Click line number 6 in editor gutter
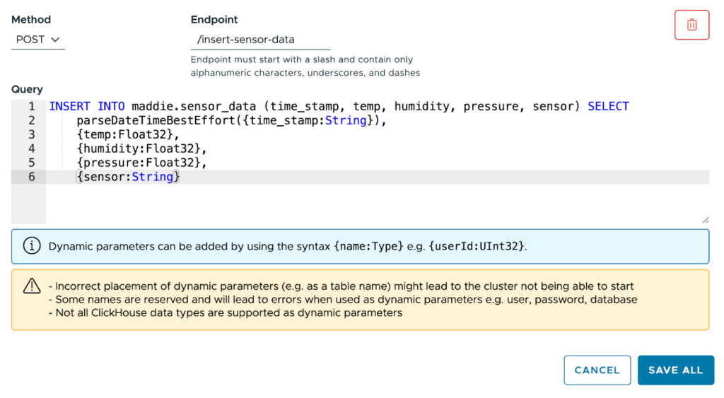The image size is (724, 398). tap(31, 177)
